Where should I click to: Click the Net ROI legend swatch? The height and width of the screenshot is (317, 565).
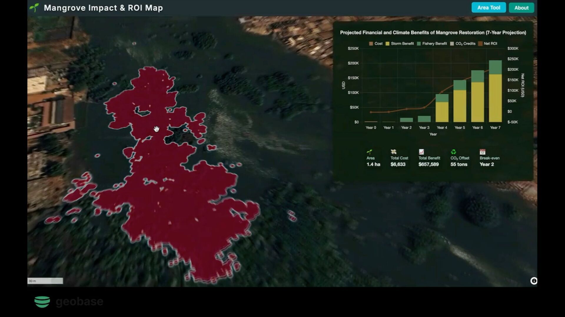[480, 43]
